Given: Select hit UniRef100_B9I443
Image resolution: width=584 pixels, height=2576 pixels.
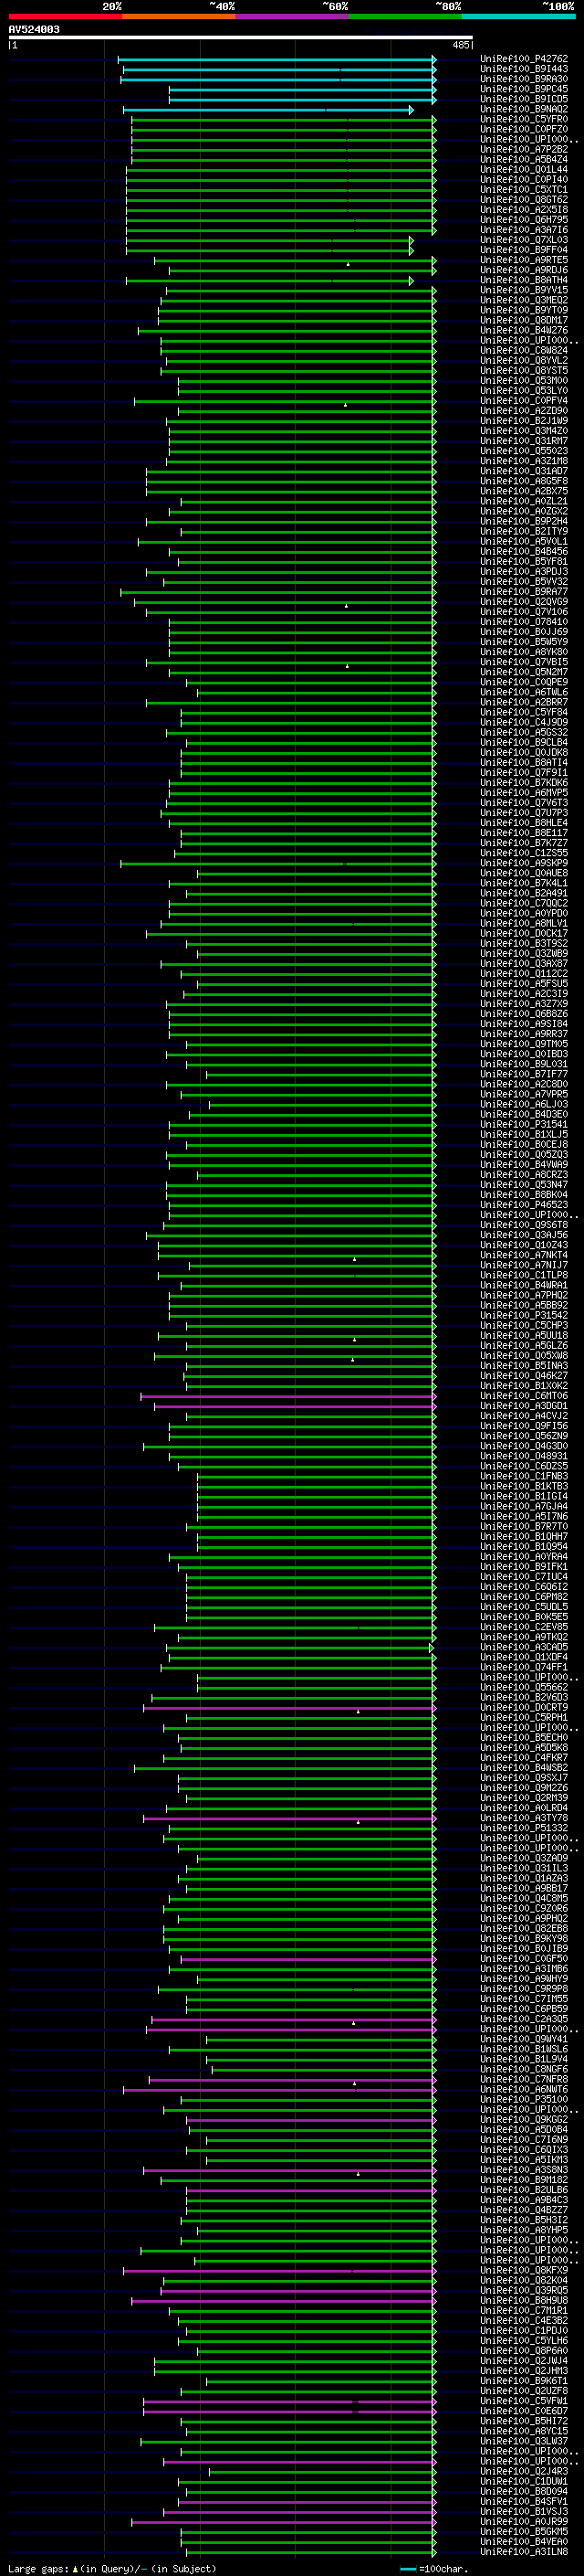Looking at the screenshot, I should click(x=523, y=69).
